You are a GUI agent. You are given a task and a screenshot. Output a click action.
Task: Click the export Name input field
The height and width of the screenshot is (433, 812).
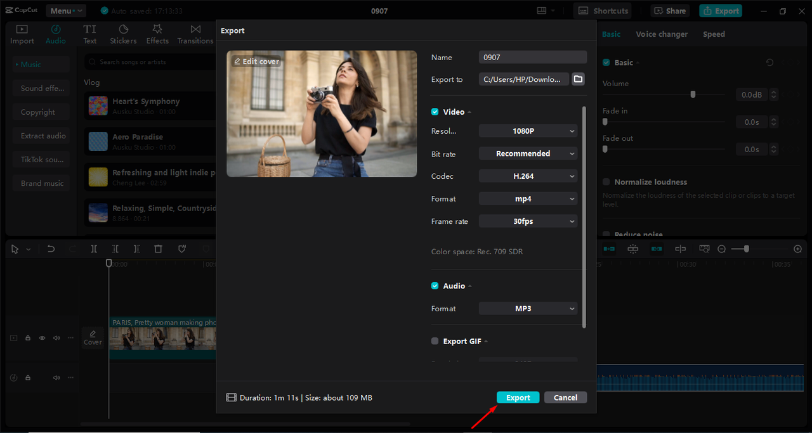click(x=533, y=57)
